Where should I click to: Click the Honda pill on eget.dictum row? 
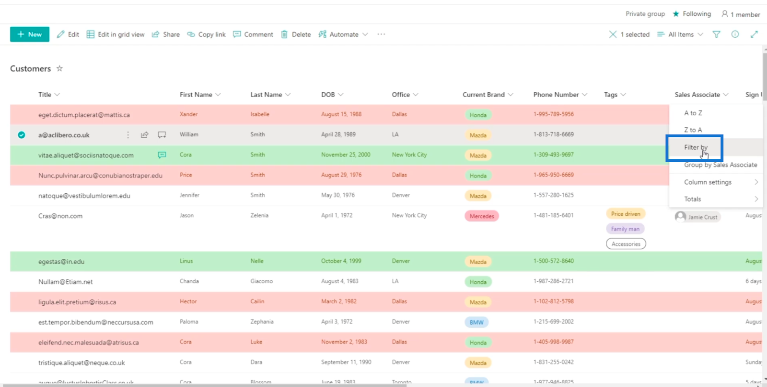click(478, 115)
